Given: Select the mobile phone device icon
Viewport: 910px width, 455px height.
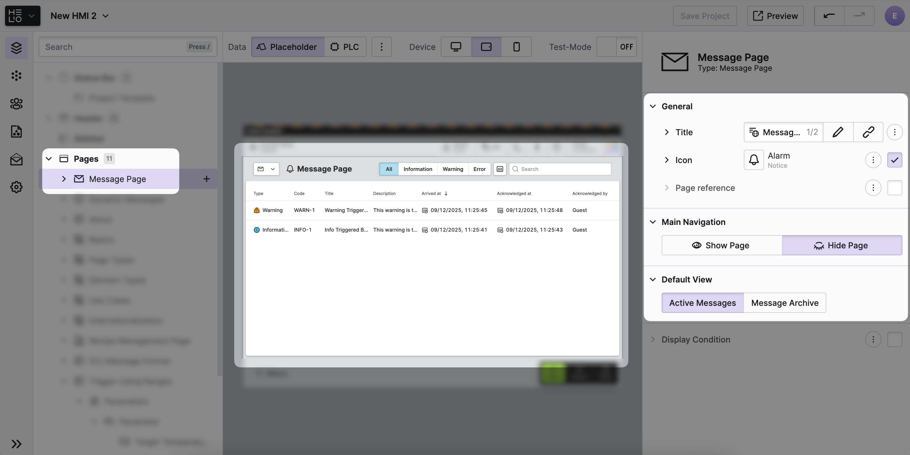Looking at the screenshot, I should coord(516,47).
